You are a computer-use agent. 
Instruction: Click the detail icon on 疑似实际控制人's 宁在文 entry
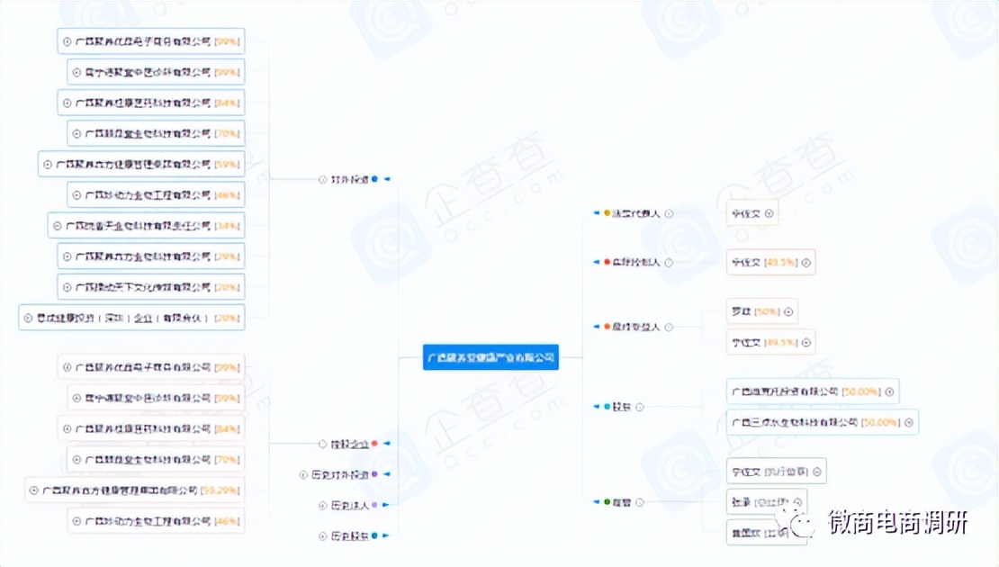click(805, 262)
